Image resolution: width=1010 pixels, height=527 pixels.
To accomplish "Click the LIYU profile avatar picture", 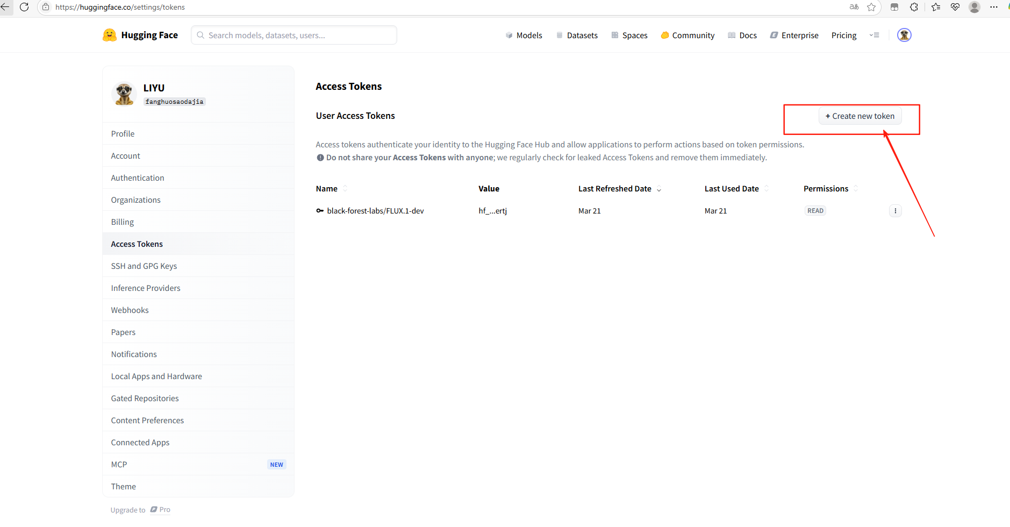I will 124,94.
